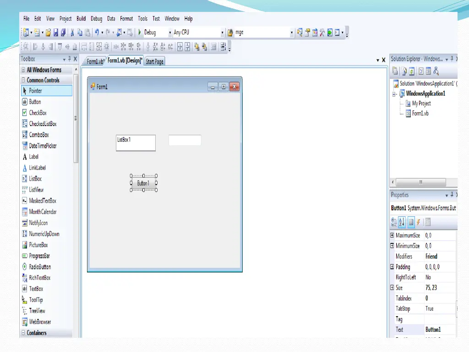Open the Format menu
Image resolution: width=469 pixels, height=352 pixels.
(126, 18)
